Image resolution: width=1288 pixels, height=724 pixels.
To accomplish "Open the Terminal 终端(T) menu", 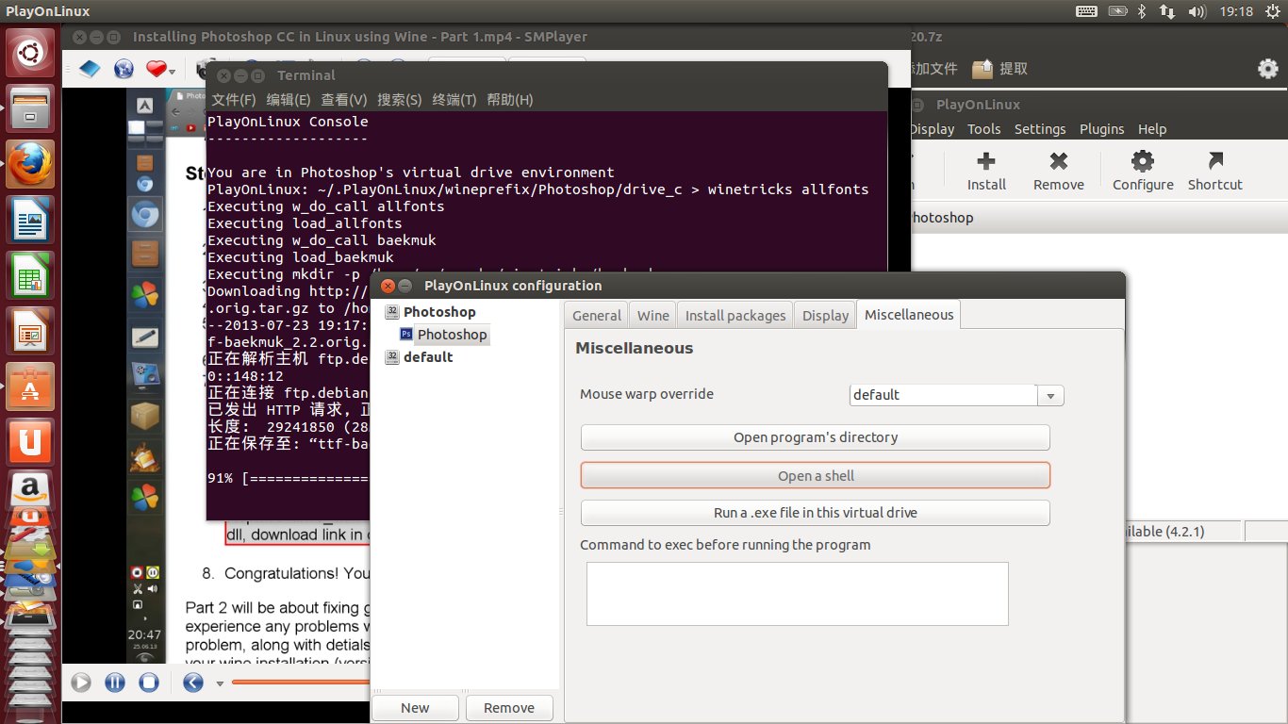I will pyautogui.click(x=454, y=99).
